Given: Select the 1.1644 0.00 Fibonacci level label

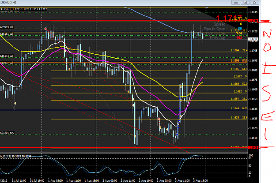Looking at the screenshot, I should coord(239,108).
